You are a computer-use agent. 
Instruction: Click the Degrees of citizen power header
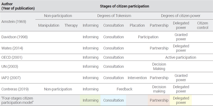(181, 16)
